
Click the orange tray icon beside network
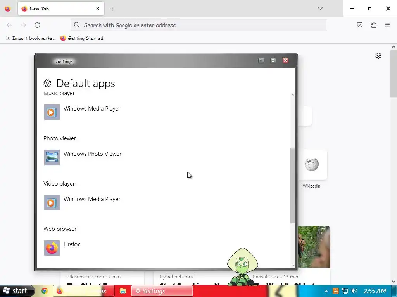[336, 291]
